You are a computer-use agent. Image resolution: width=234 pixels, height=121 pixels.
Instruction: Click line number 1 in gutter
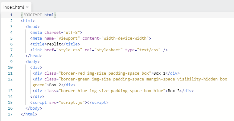pos(11,15)
